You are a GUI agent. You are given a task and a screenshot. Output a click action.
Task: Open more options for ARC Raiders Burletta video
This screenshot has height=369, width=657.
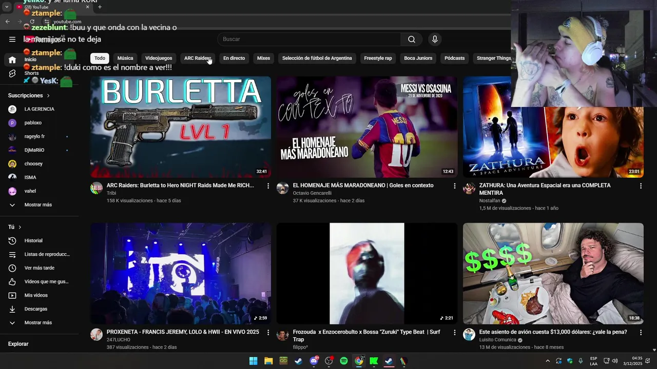[x=268, y=186]
